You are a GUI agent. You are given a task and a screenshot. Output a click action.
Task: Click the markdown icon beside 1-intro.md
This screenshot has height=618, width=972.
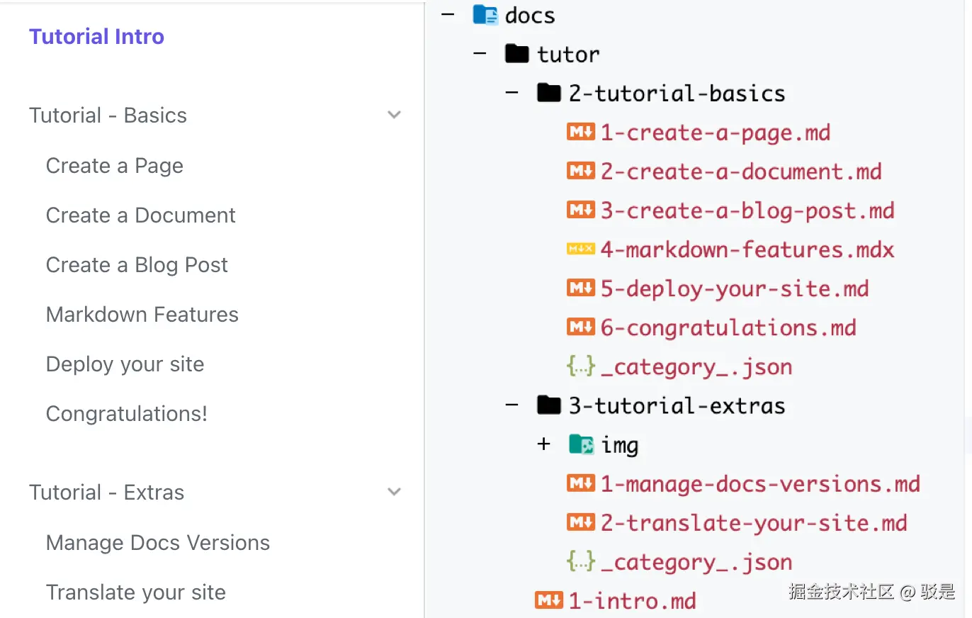548,600
